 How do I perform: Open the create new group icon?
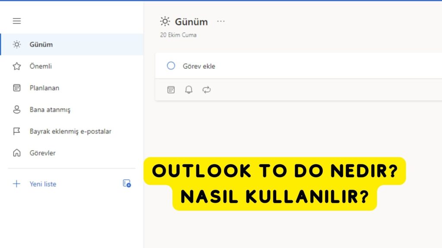[x=126, y=184]
